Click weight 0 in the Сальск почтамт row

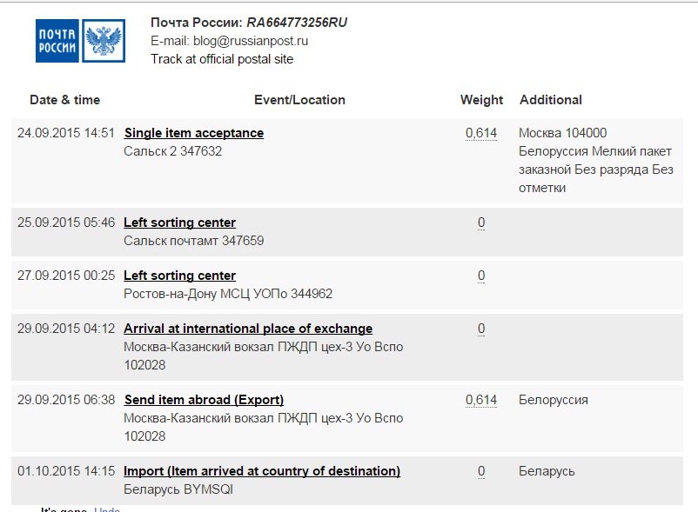(481, 223)
